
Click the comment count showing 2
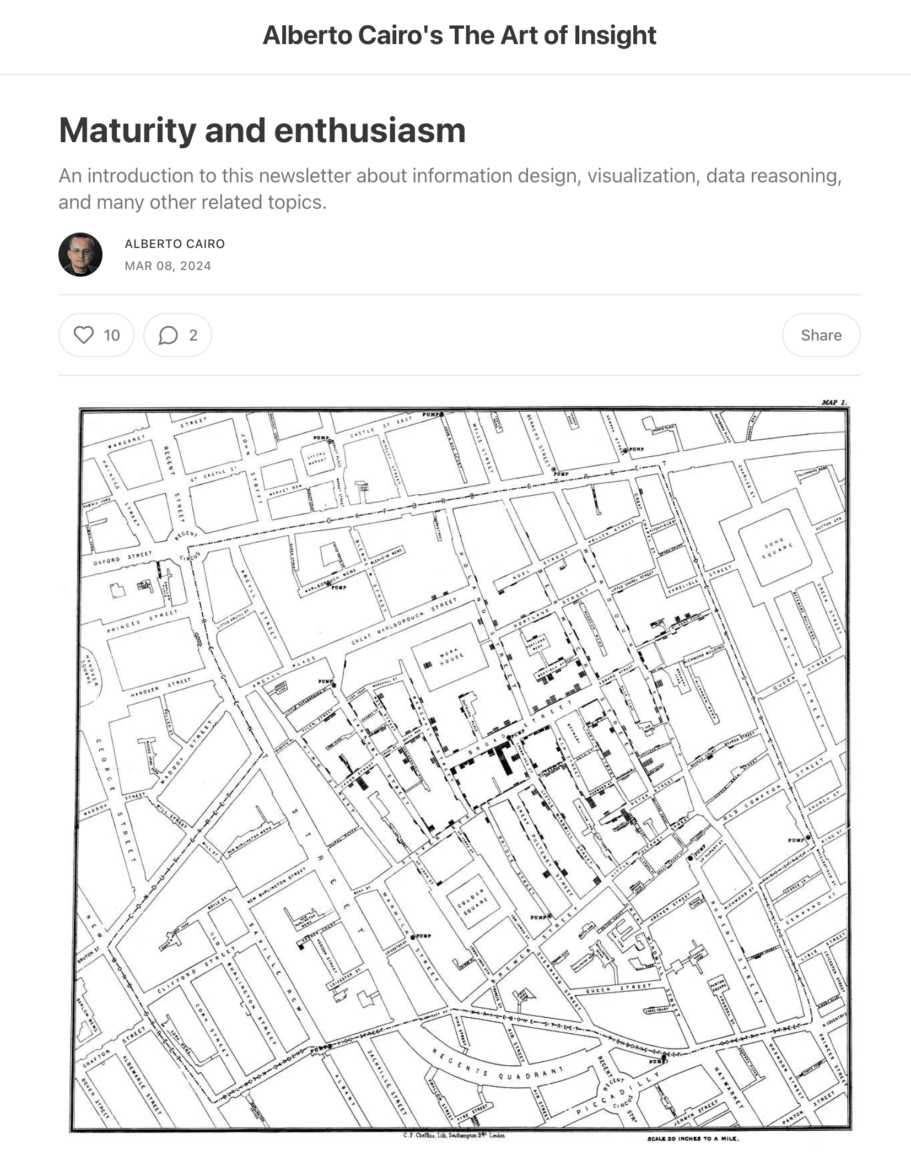193,335
